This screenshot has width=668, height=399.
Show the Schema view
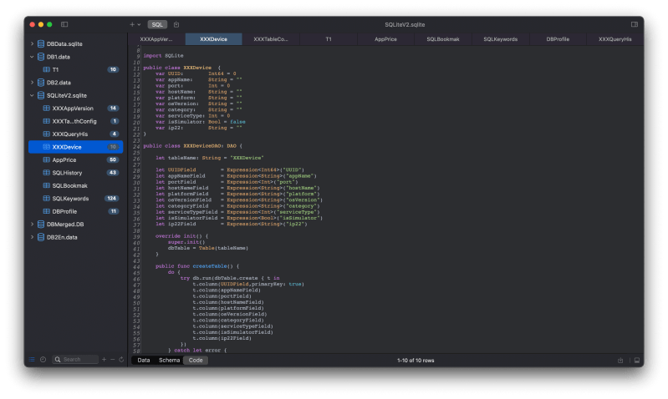coord(169,361)
